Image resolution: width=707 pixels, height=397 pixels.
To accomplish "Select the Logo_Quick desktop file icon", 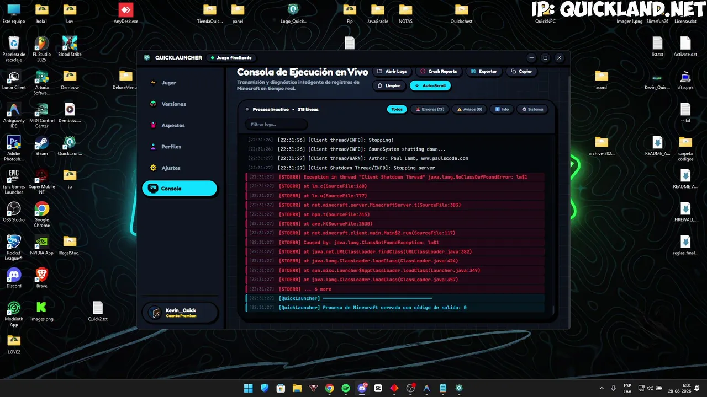I will (293, 13).
